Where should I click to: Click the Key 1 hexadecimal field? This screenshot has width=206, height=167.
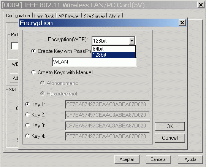click(x=107, y=104)
